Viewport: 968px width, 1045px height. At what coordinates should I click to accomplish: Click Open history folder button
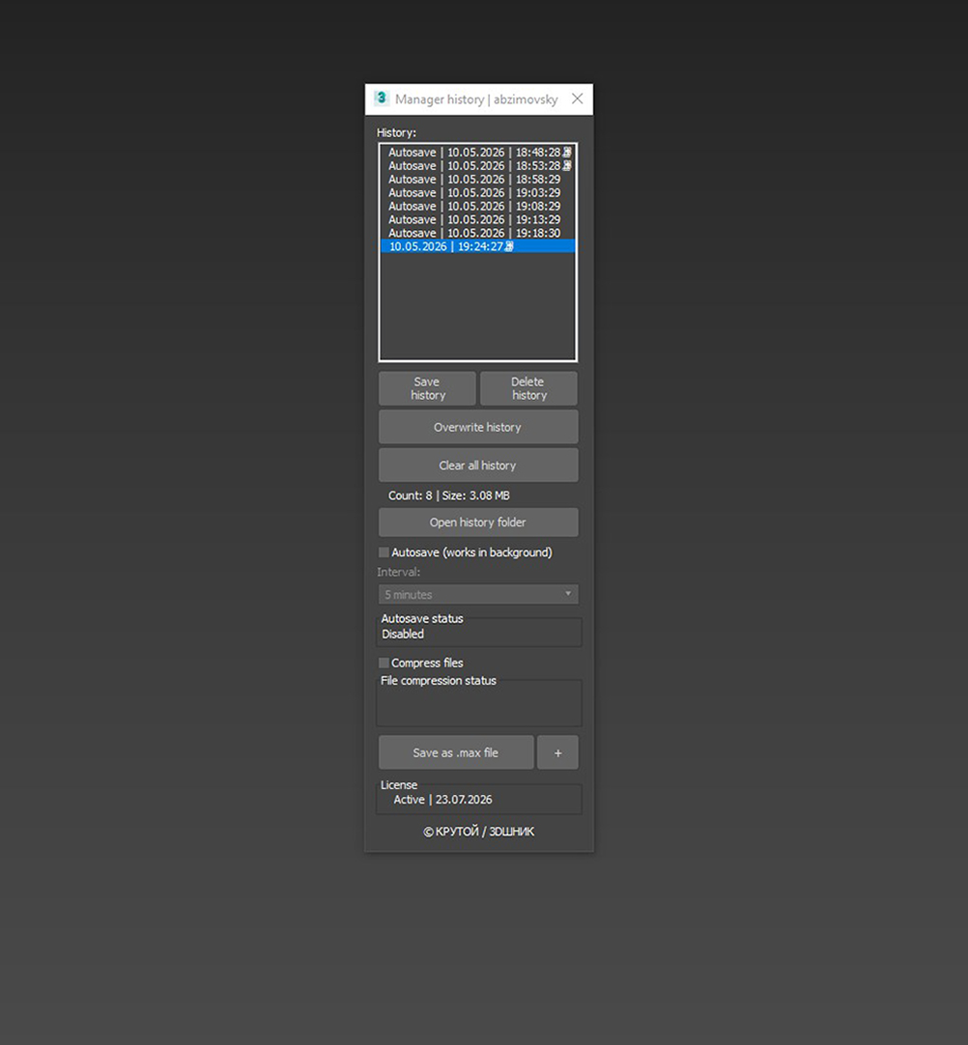[x=478, y=522]
